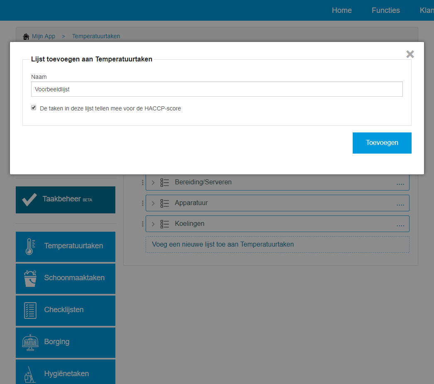
Task: Click the checklist clipboard icon
Action: click(30, 311)
